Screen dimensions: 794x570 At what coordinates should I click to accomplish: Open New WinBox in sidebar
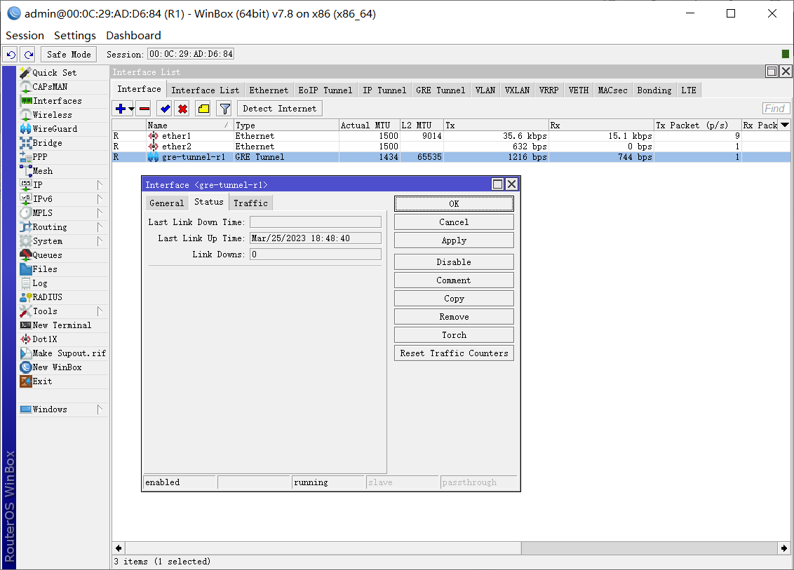(64, 367)
